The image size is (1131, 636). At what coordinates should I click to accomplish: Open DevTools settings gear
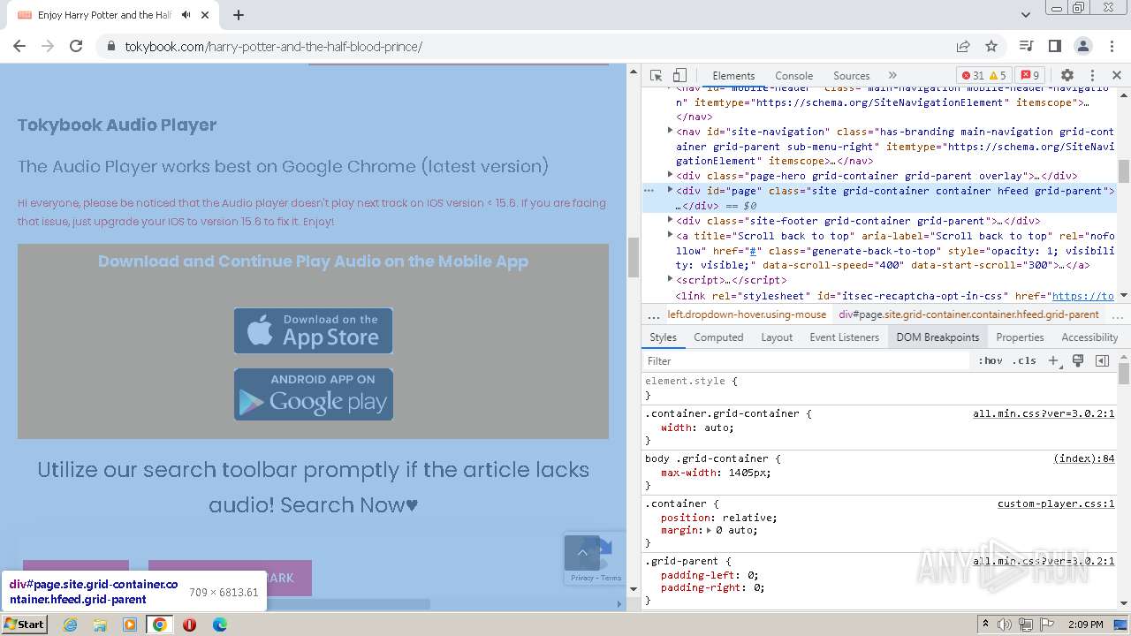(1067, 76)
